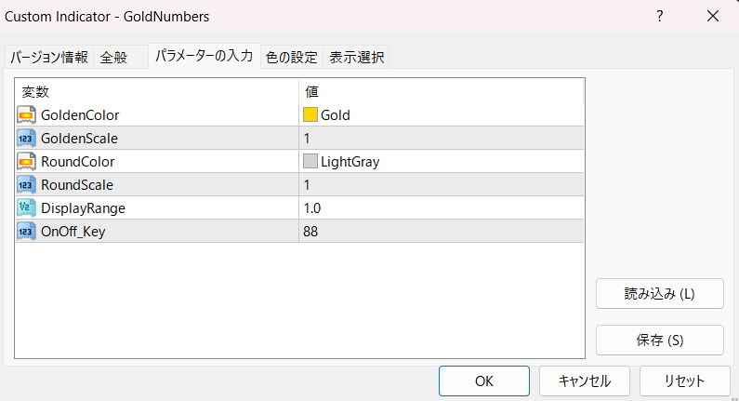The image size is (739, 401).
Task: Click the integer icon next to GoldenScale
Action: click(26, 139)
